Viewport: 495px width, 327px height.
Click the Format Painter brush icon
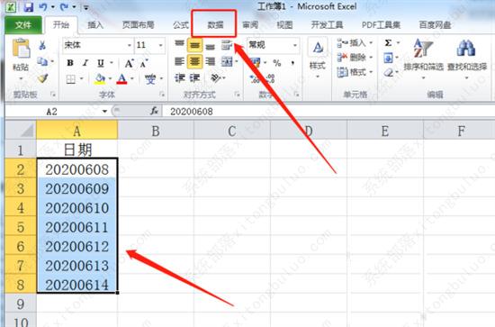pos(42,78)
